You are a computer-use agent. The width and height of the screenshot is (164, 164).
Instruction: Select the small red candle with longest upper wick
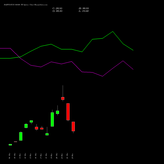click(63, 98)
